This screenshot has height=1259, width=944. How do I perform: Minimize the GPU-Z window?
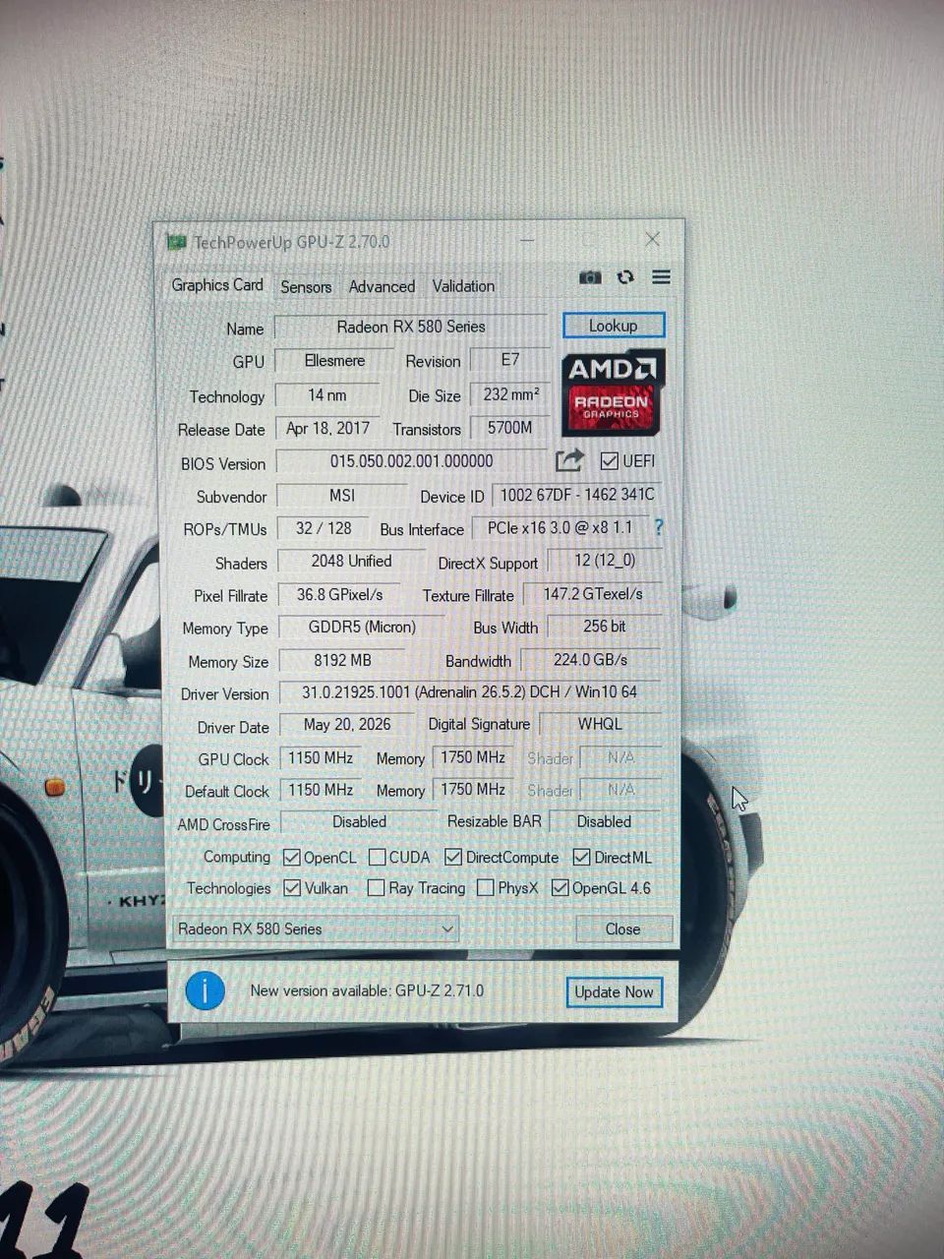coord(528,240)
